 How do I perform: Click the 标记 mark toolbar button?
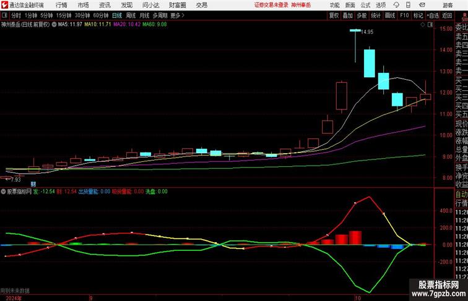pos(418,15)
